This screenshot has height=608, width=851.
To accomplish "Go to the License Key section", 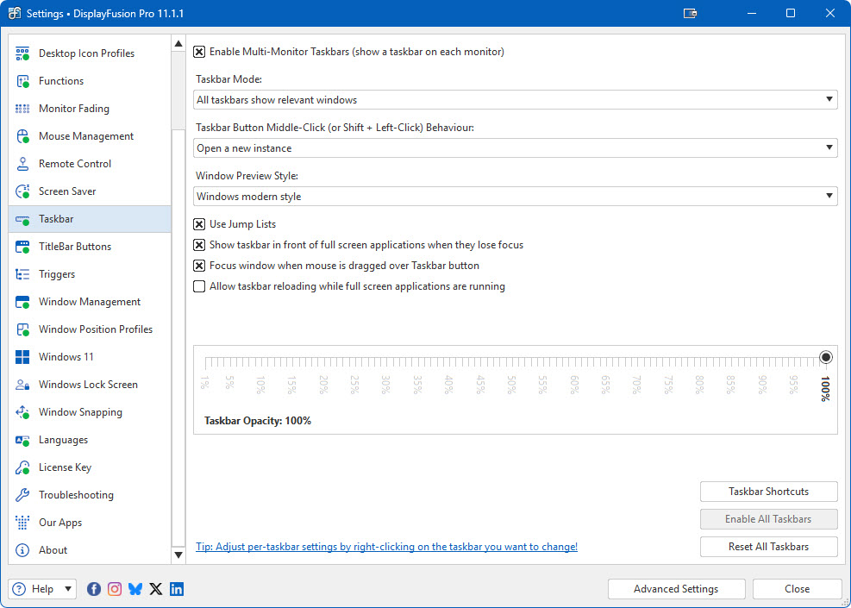I will pos(22,467).
